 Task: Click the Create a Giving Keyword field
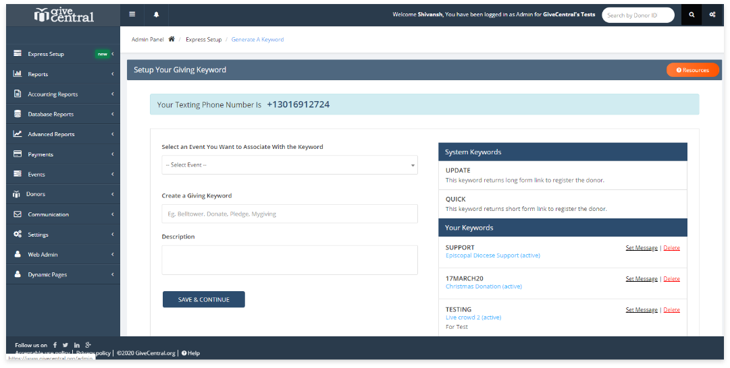(289, 214)
